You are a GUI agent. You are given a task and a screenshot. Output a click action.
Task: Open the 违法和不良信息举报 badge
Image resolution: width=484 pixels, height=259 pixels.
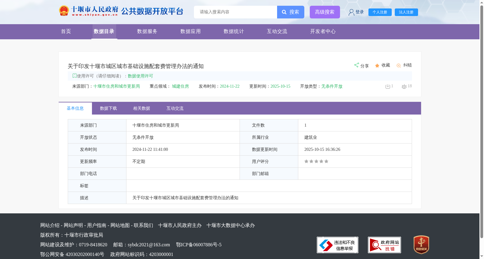click(338, 245)
